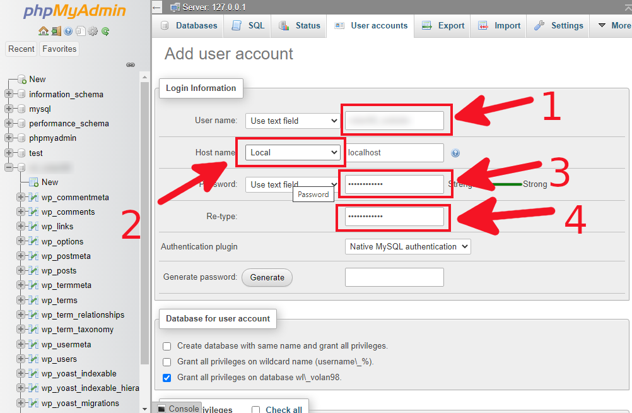Log out using the exit door icon
The height and width of the screenshot is (413, 632).
point(55,31)
